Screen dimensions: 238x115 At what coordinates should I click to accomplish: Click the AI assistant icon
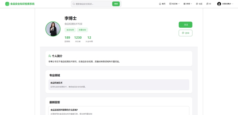click(207, 4)
